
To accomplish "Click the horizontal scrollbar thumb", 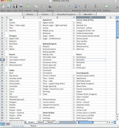I will coord(86,122).
